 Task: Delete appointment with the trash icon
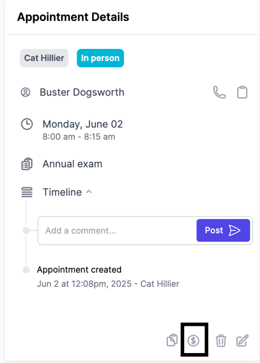[x=221, y=341]
